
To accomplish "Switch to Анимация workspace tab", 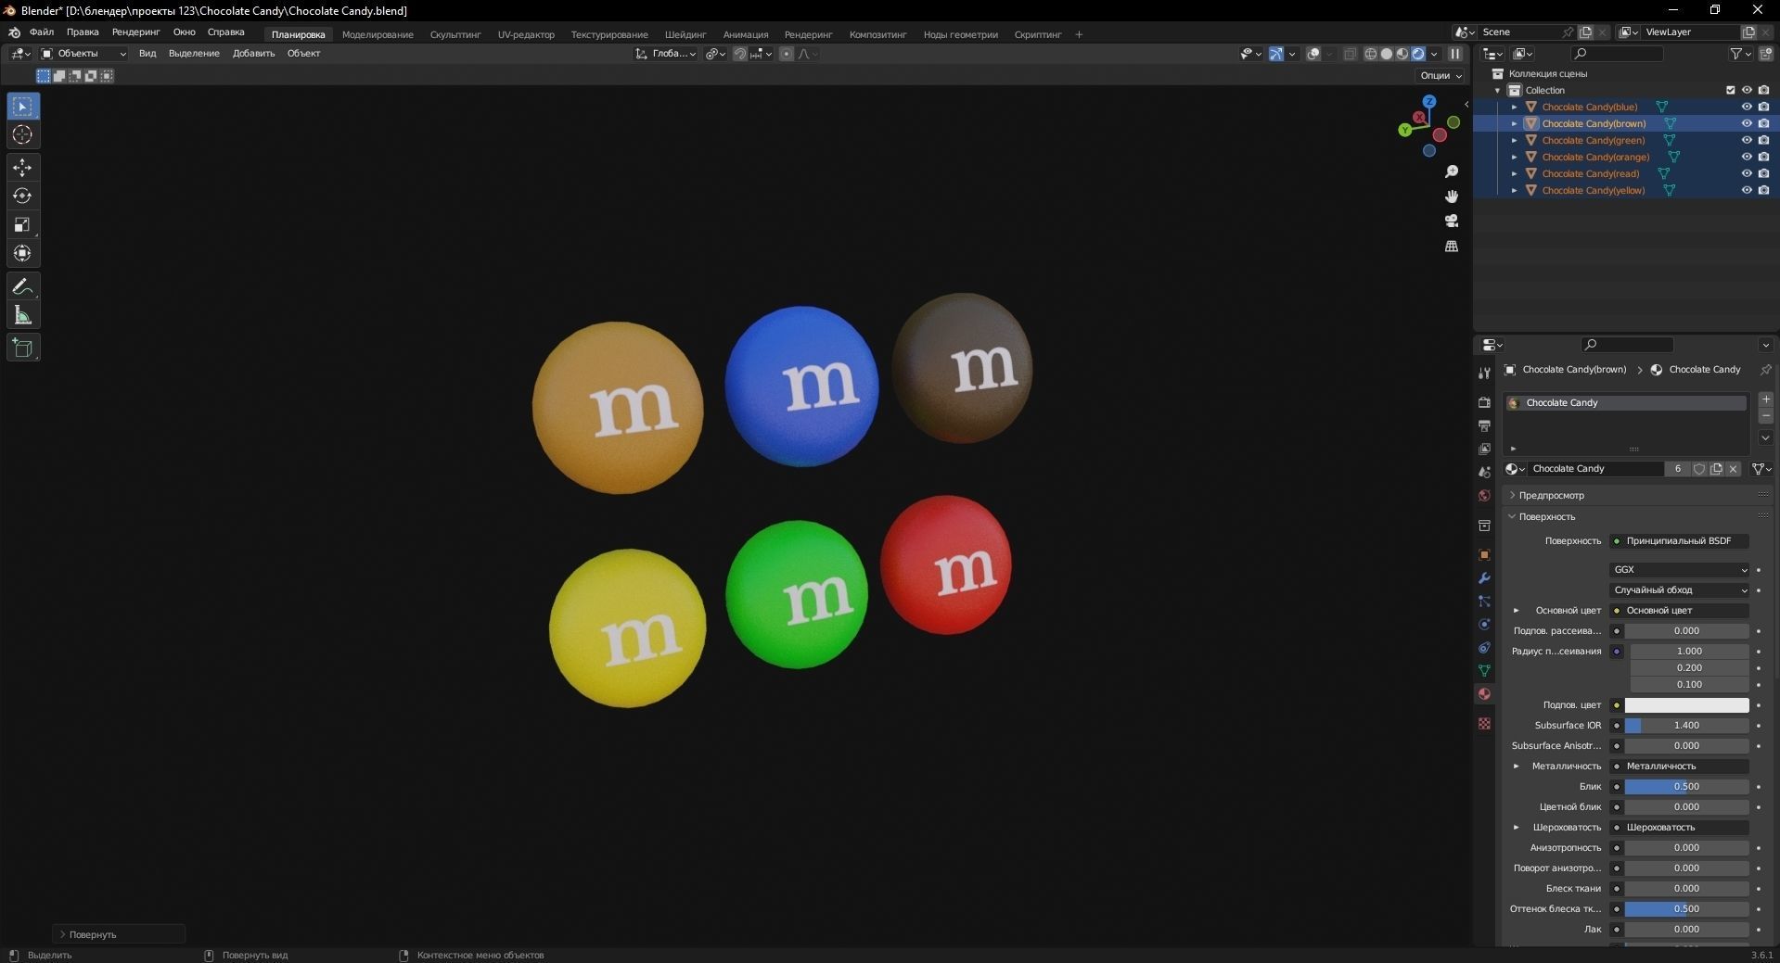I will [746, 34].
